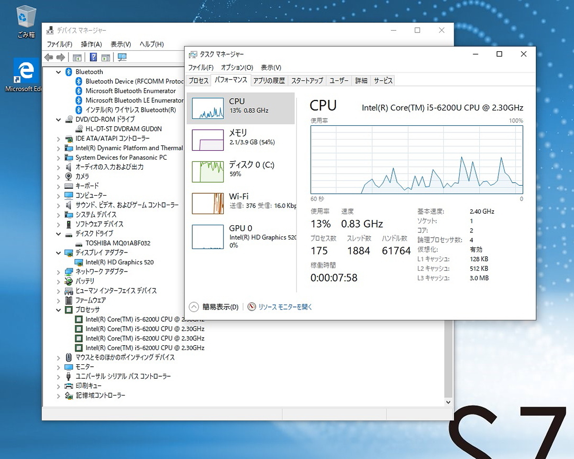Select the CPU performance graph in sidebar

pyautogui.click(x=241, y=108)
